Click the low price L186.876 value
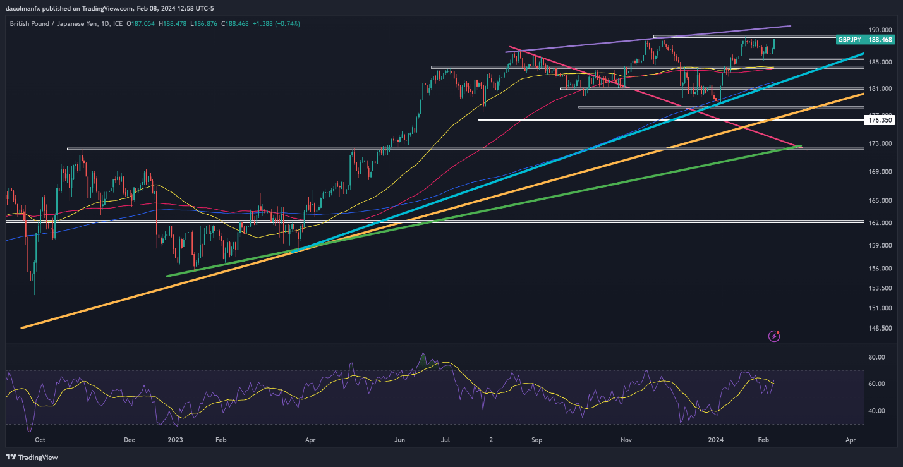The height and width of the screenshot is (467, 903). pyautogui.click(x=205, y=23)
